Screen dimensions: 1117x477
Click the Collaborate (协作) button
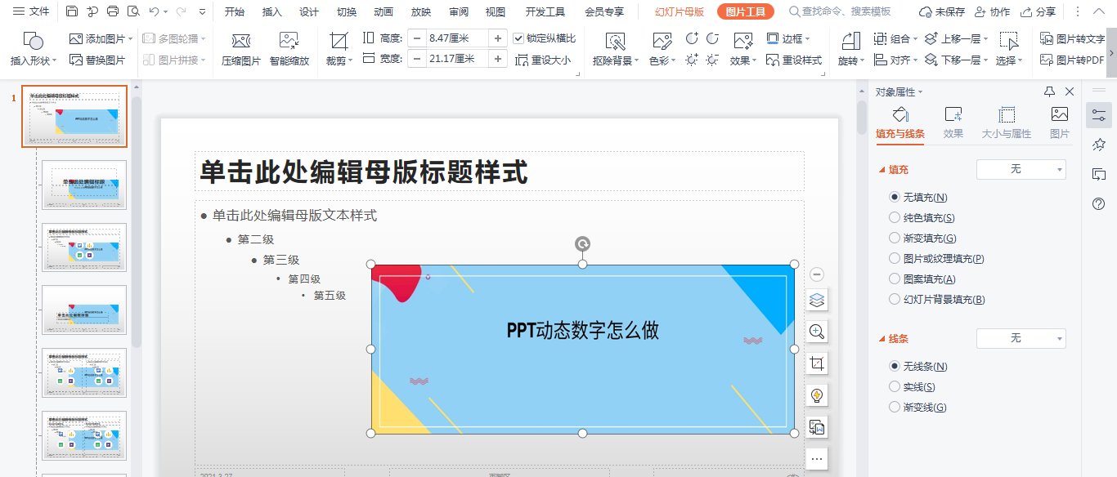point(993,11)
